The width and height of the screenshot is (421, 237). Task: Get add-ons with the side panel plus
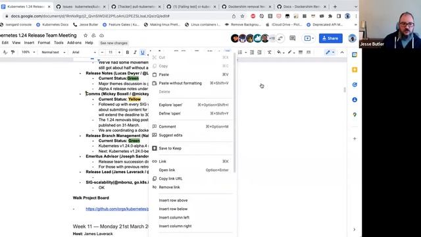tap(355, 139)
